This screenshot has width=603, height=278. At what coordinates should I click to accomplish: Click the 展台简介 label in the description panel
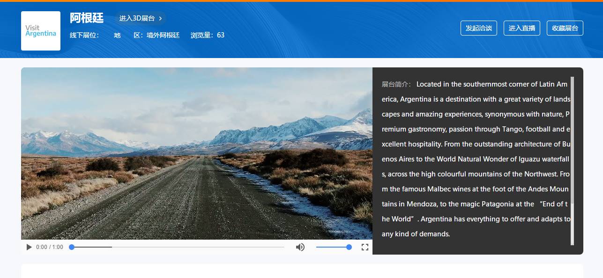click(396, 84)
